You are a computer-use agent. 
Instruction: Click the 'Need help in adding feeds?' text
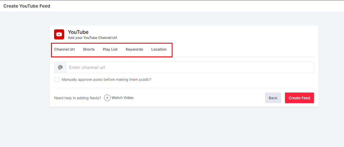point(78,98)
